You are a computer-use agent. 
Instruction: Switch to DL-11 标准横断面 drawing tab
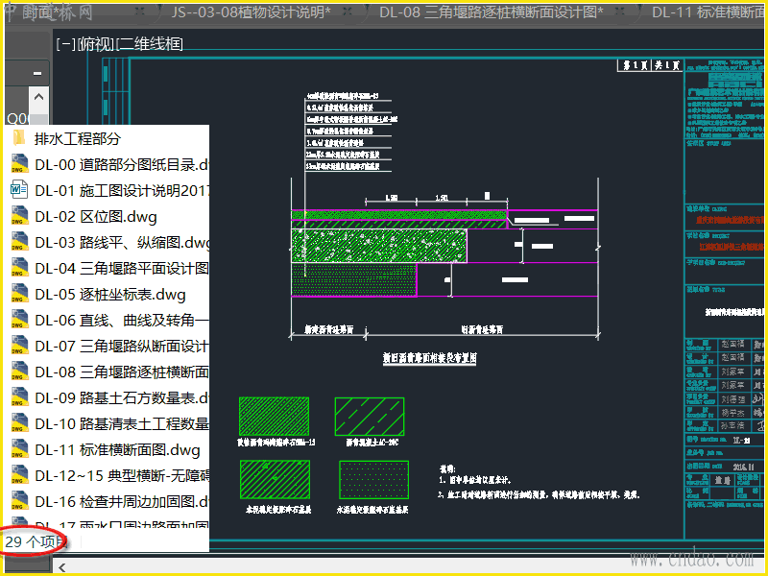[x=708, y=12]
